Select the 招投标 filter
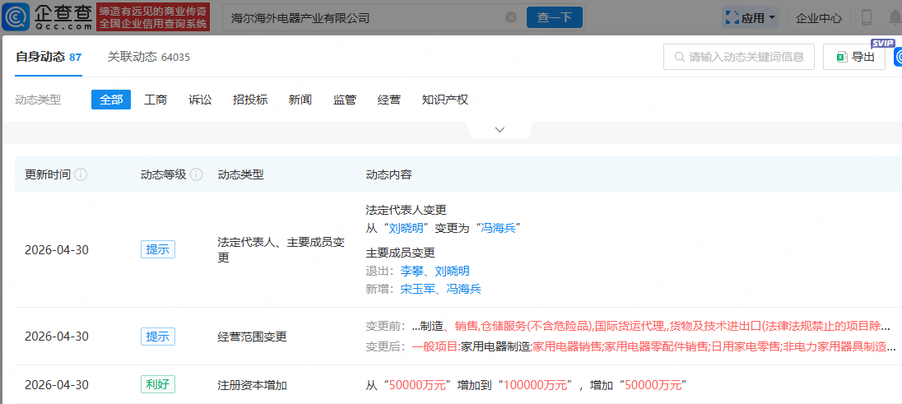This screenshot has width=902, height=404. (x=250, y=100)
